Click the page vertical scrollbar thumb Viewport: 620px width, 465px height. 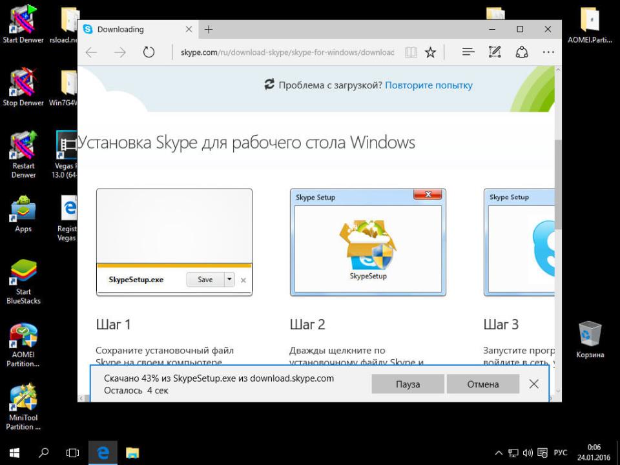[558, 185]
